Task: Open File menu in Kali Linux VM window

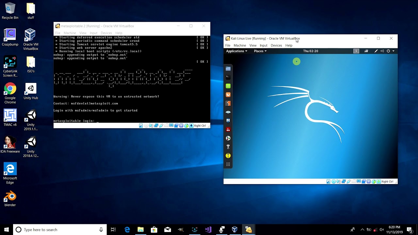Action: coord(228,45)
